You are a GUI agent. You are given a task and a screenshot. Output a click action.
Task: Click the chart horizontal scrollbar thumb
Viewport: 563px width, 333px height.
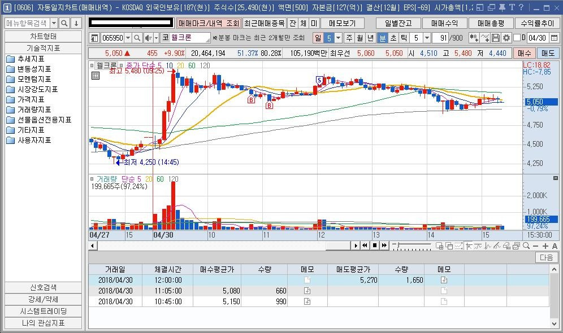pyautogui.click(x=338, y=246)
